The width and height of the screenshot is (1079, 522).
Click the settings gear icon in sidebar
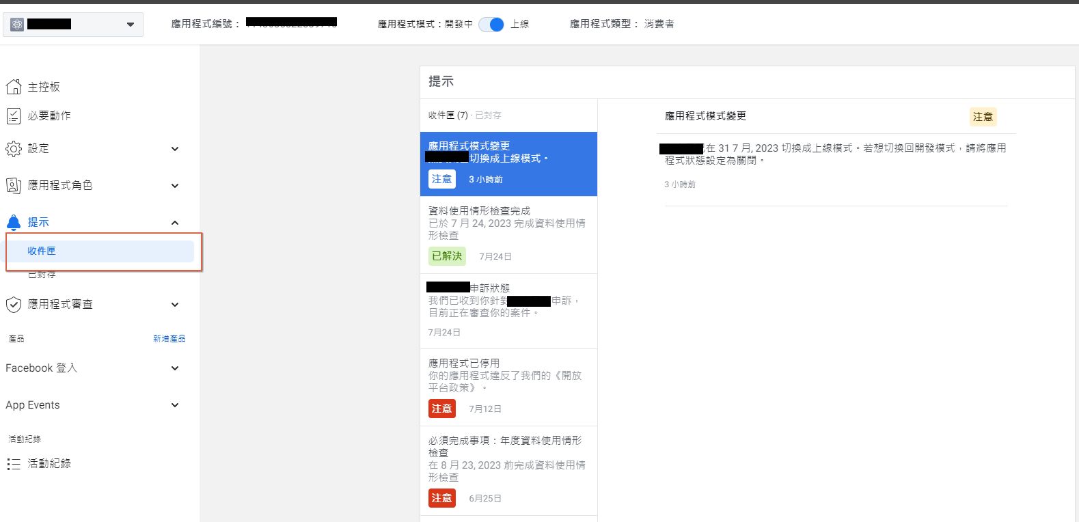pyautogui.click(x=14, y=149)
